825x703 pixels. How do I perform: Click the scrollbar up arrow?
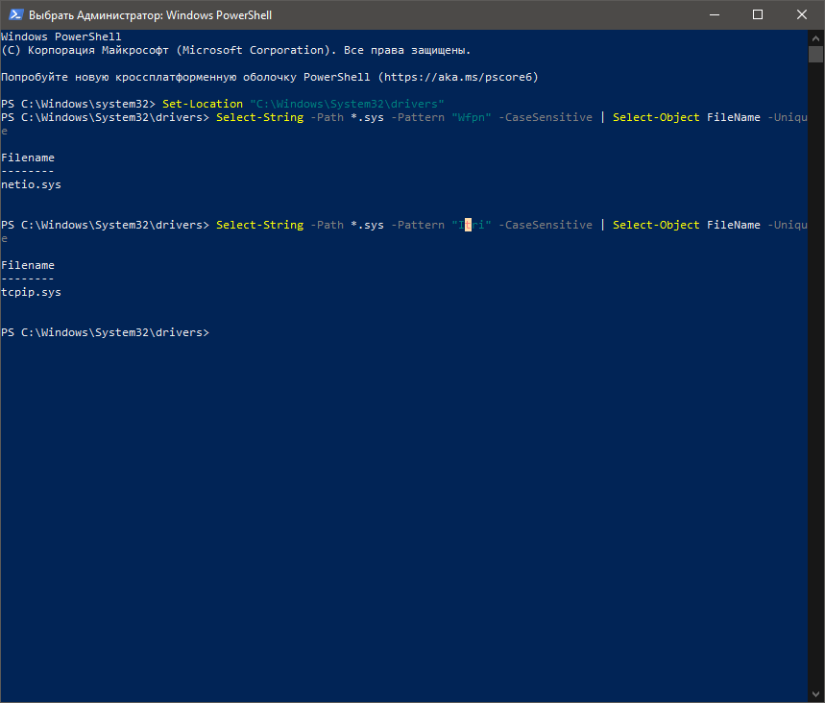[815, 37]
